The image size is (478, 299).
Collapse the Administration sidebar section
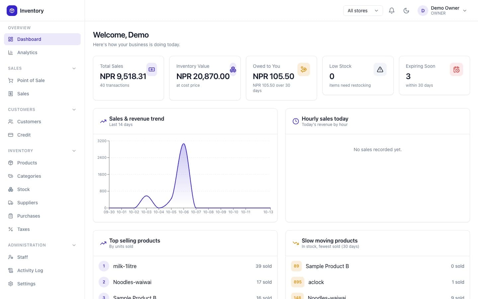74,245
